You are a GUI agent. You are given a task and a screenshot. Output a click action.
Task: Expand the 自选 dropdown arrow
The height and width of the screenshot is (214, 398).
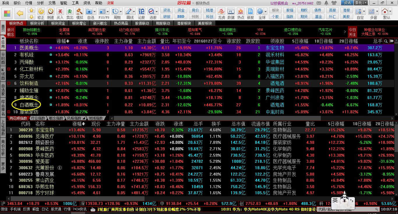click(x=95, y=12)
